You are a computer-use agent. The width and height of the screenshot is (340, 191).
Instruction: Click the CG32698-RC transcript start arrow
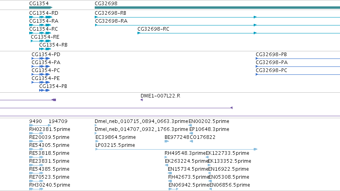[x=139, y=33]
